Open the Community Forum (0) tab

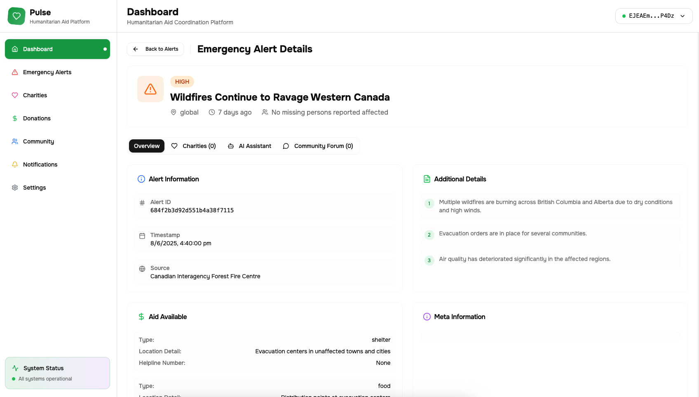pos(318,146)
